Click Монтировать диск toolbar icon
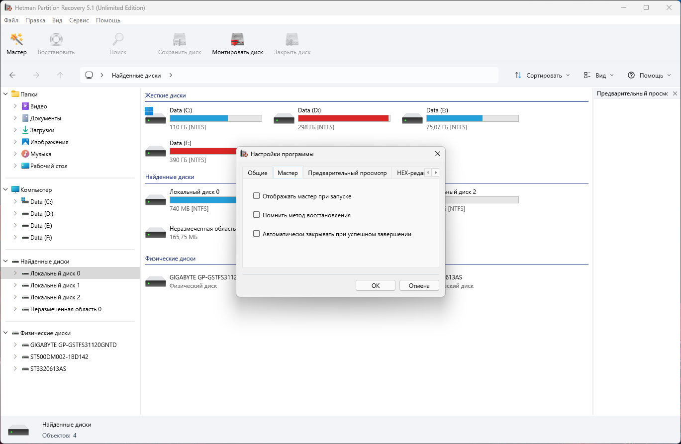The image size is (681, 444). (237, 40)
